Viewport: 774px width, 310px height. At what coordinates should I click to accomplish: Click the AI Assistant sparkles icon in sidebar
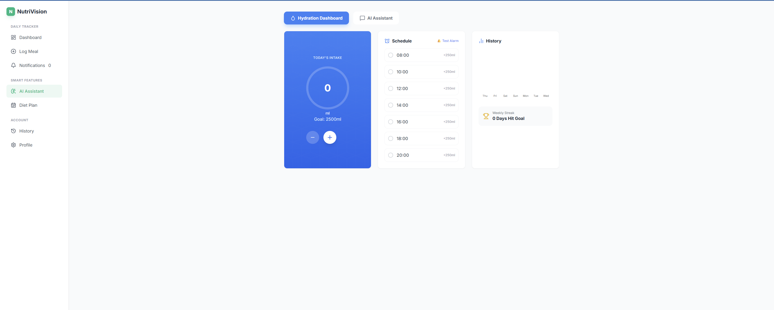[x=13, y=91]
